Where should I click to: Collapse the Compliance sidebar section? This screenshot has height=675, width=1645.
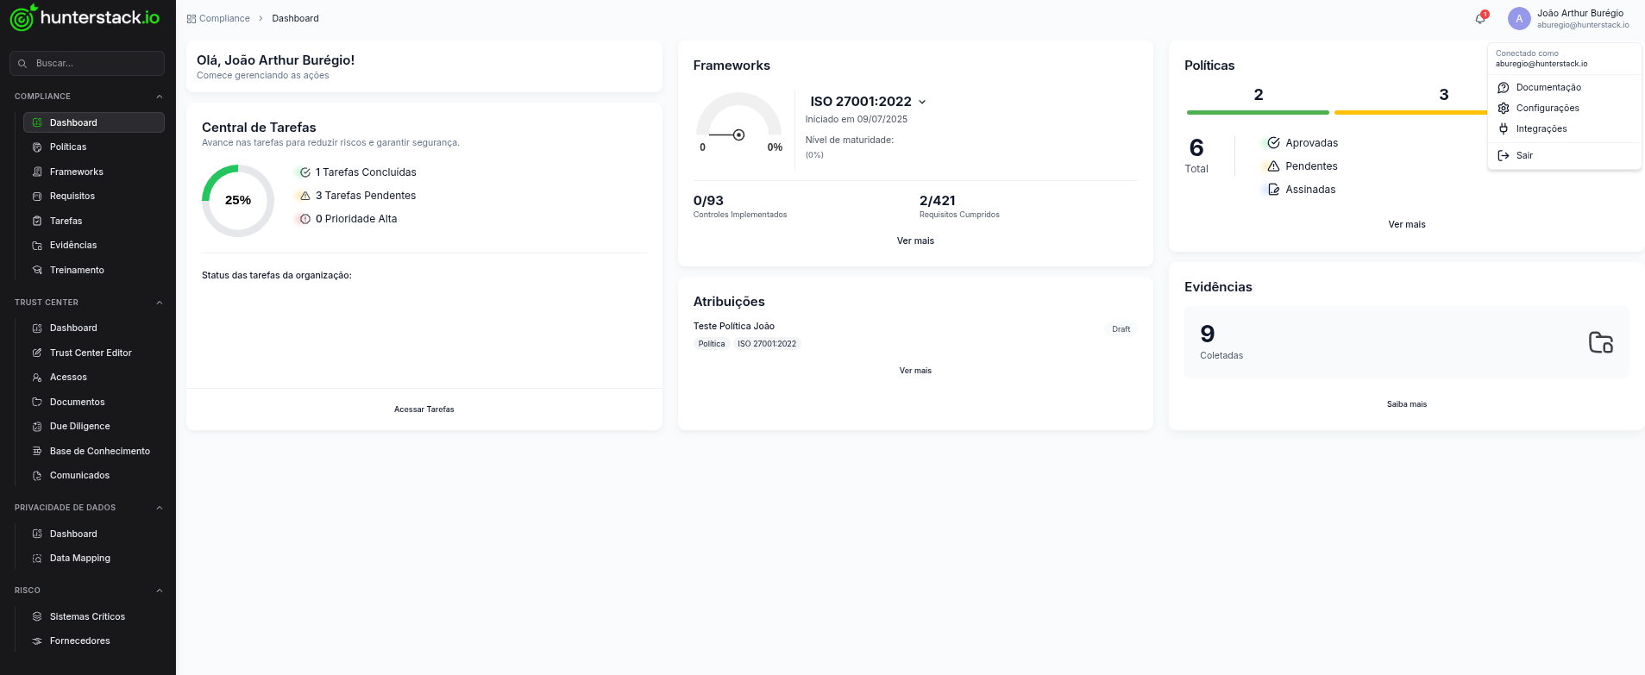click(x=160, y=97)
